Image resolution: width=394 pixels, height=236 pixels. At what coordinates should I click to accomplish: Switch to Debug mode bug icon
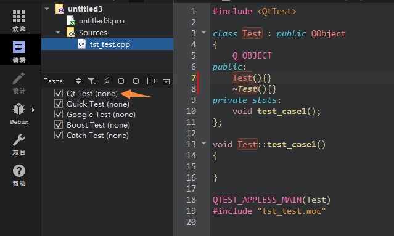point(19,109)
